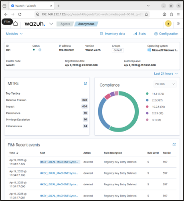Go to the Agents breadcrumb
This screenshot has height=201, width=184.
click(65, 24)
